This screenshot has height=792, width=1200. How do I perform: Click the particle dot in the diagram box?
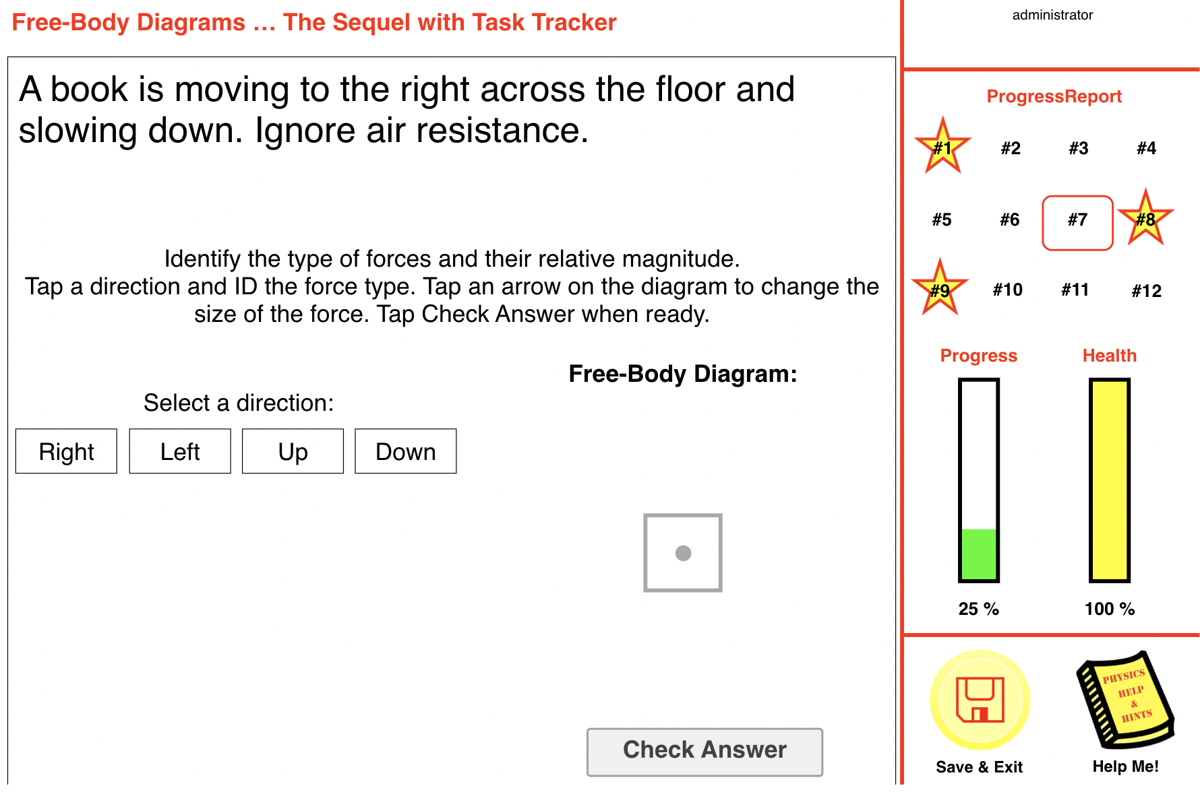click(683, 554)
